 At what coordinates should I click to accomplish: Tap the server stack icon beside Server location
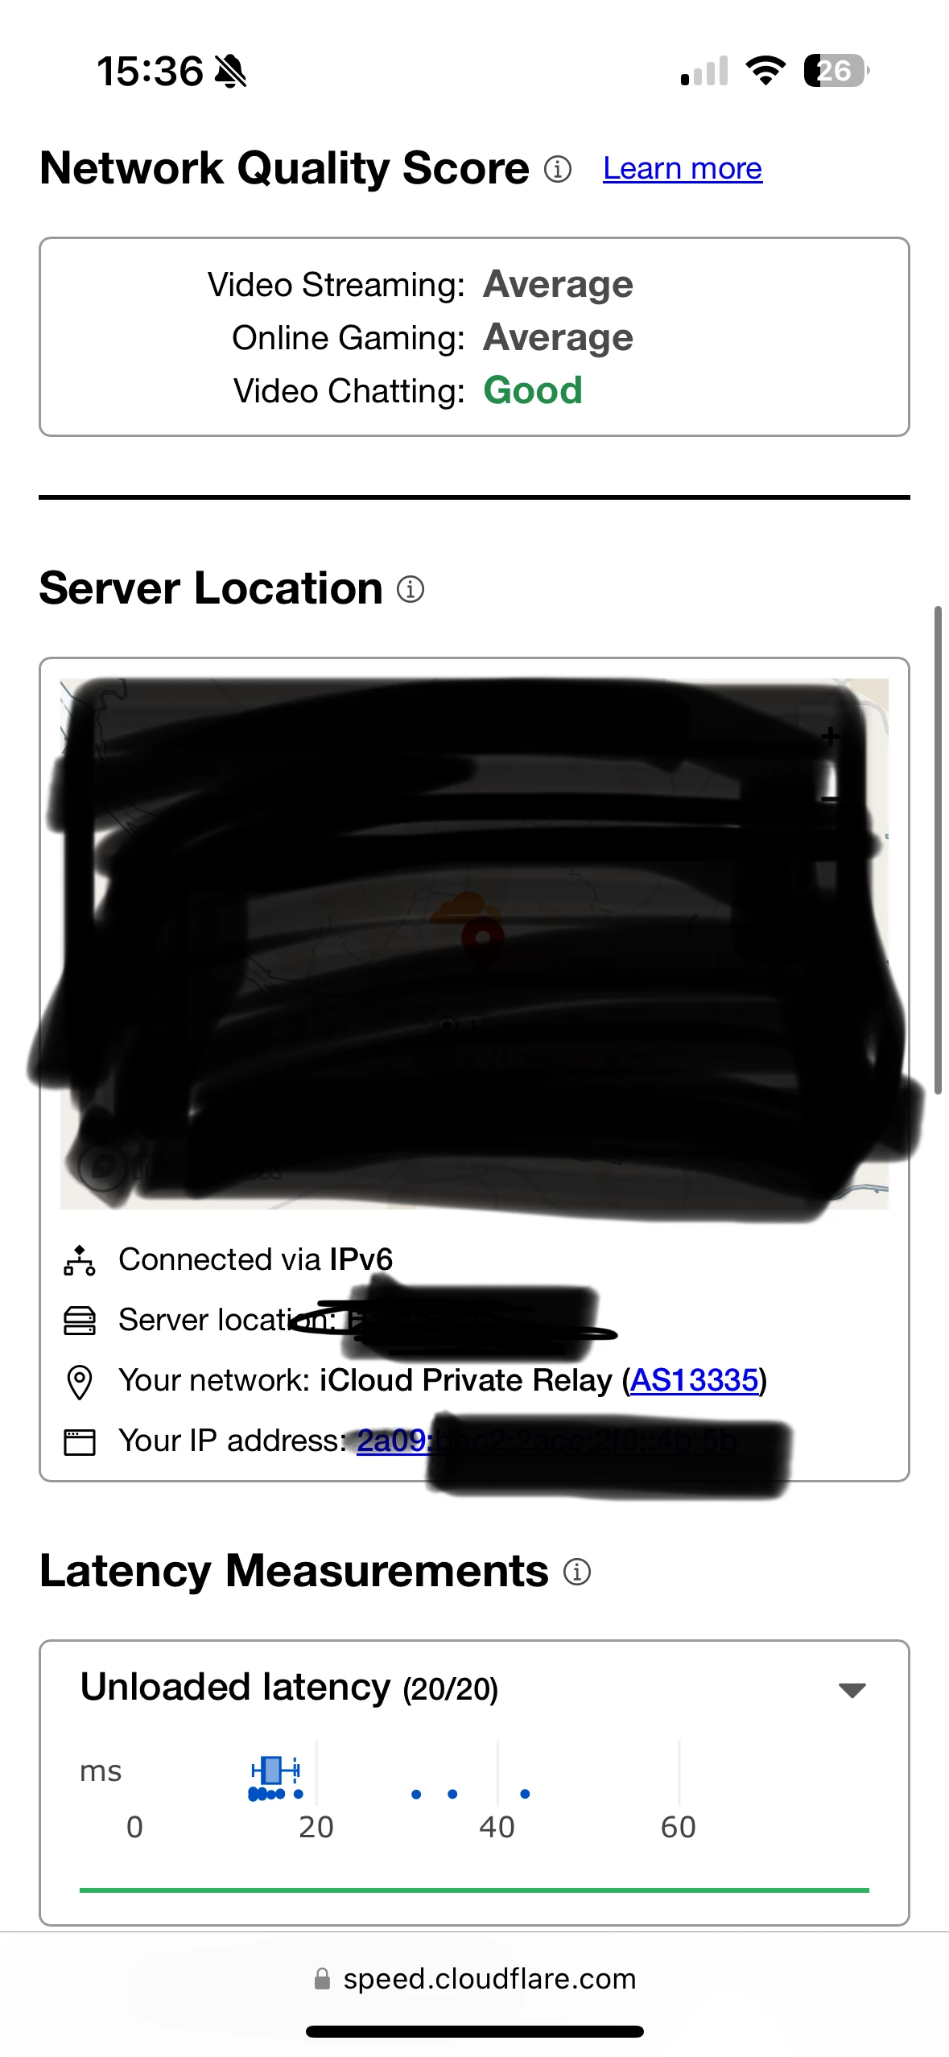pos(80,1321)
